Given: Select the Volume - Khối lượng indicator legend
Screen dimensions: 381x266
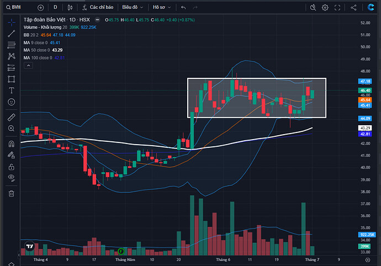Looking at the screenshot, I should [x=45, y=27].
